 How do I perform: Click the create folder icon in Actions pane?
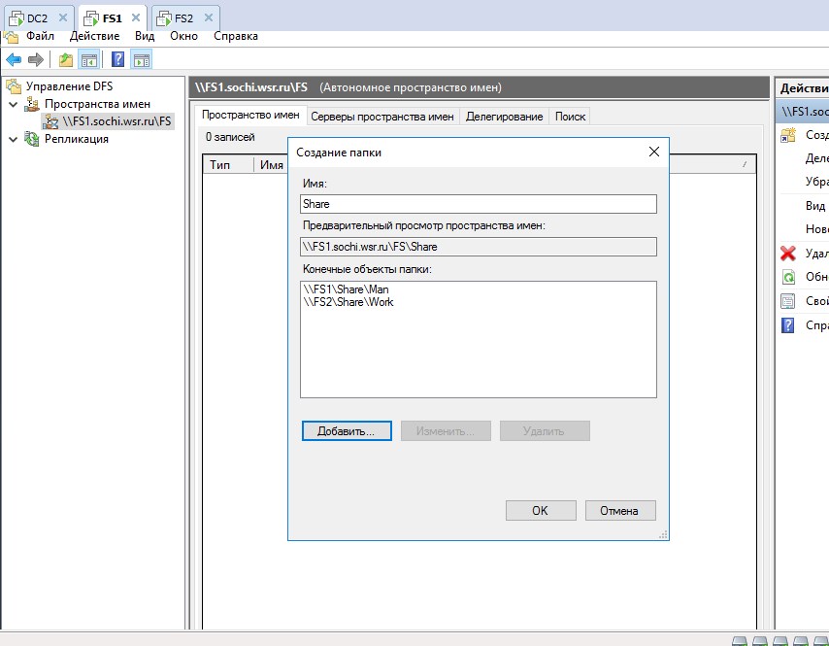[x=788, y=135]
